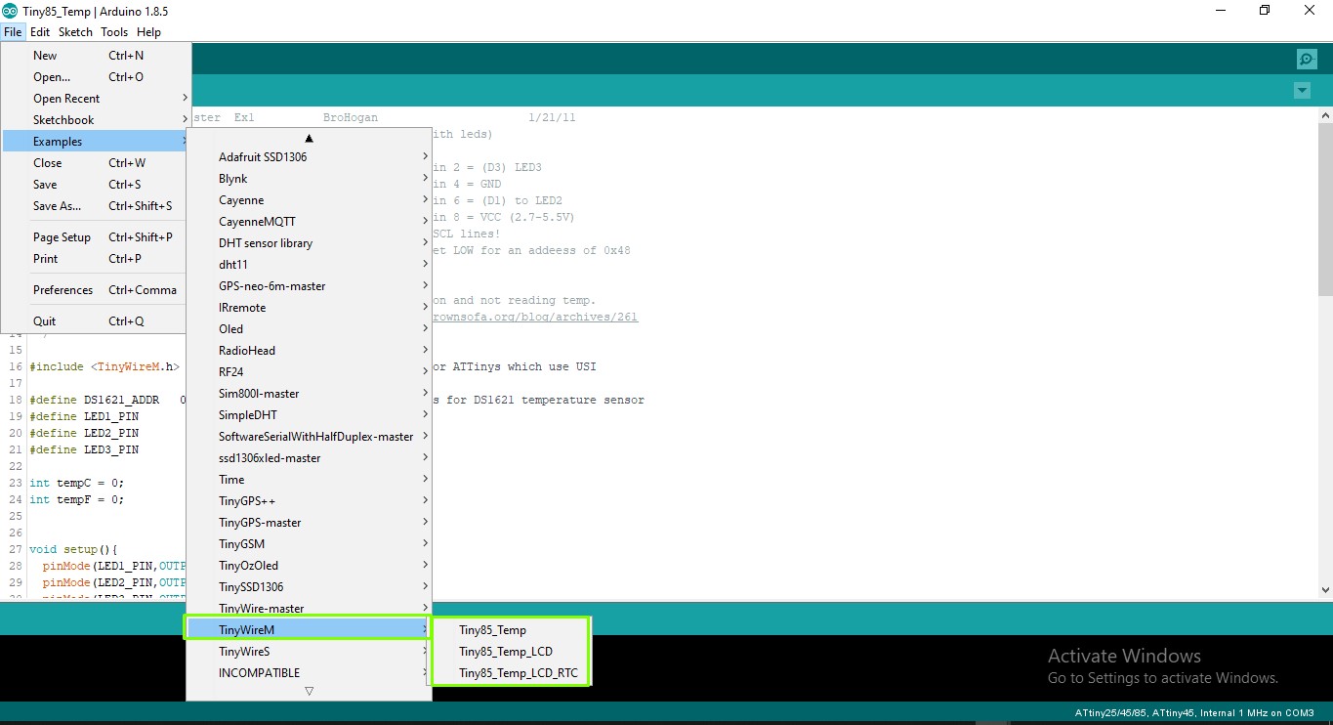Open TinyWire-master examples submenu
1333x725 pixels.
pyautogui.click(x=309, y=609)
